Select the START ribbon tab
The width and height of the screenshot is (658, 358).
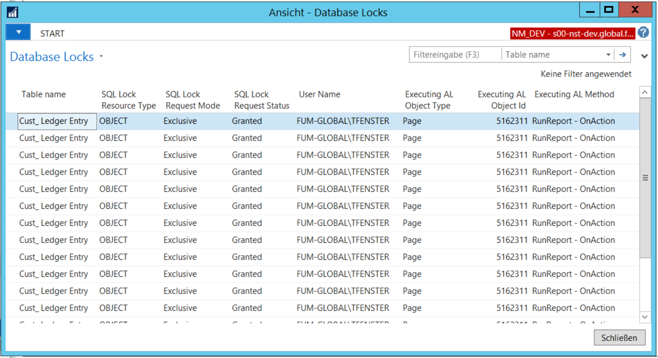[x=52, y=33]
